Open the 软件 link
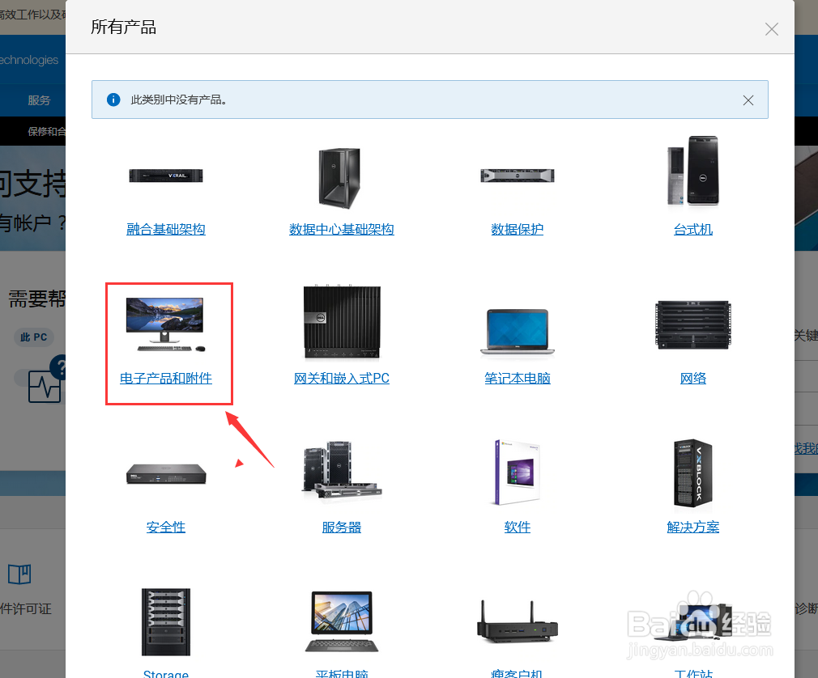Screen dimensions: 818x678 (x=518, y=527)
